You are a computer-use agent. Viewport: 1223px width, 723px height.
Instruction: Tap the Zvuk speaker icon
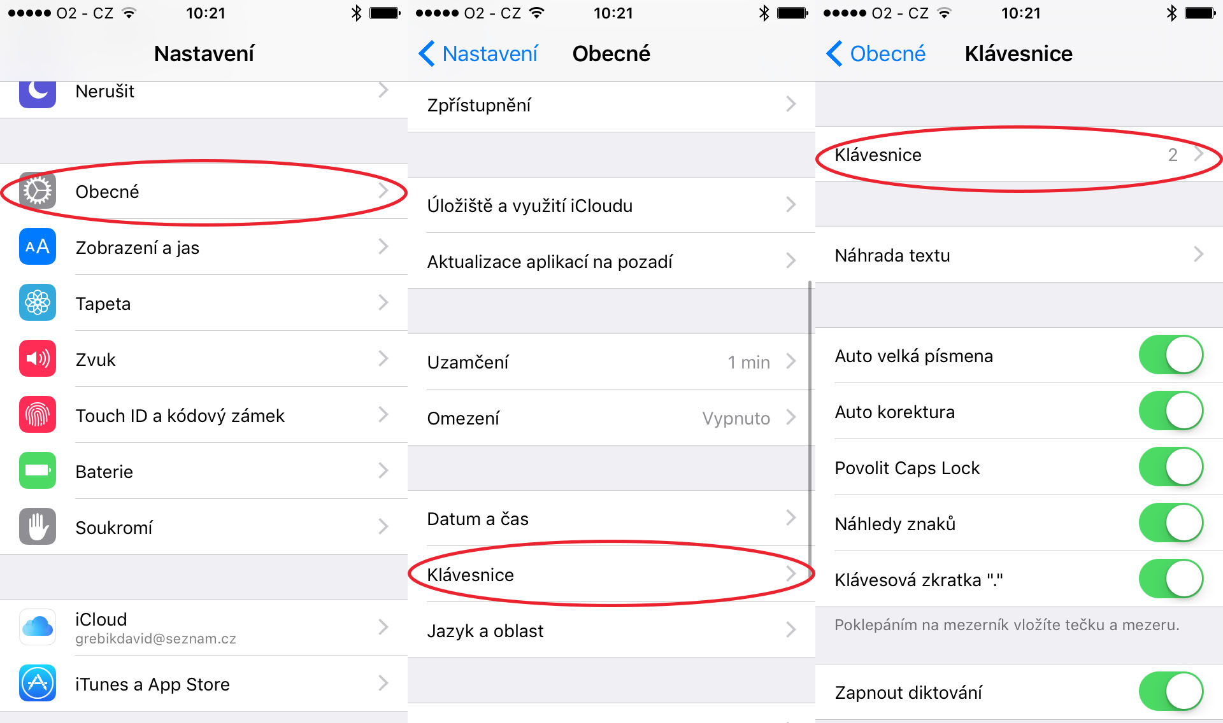pyautogui.click(x=38, y=359)
